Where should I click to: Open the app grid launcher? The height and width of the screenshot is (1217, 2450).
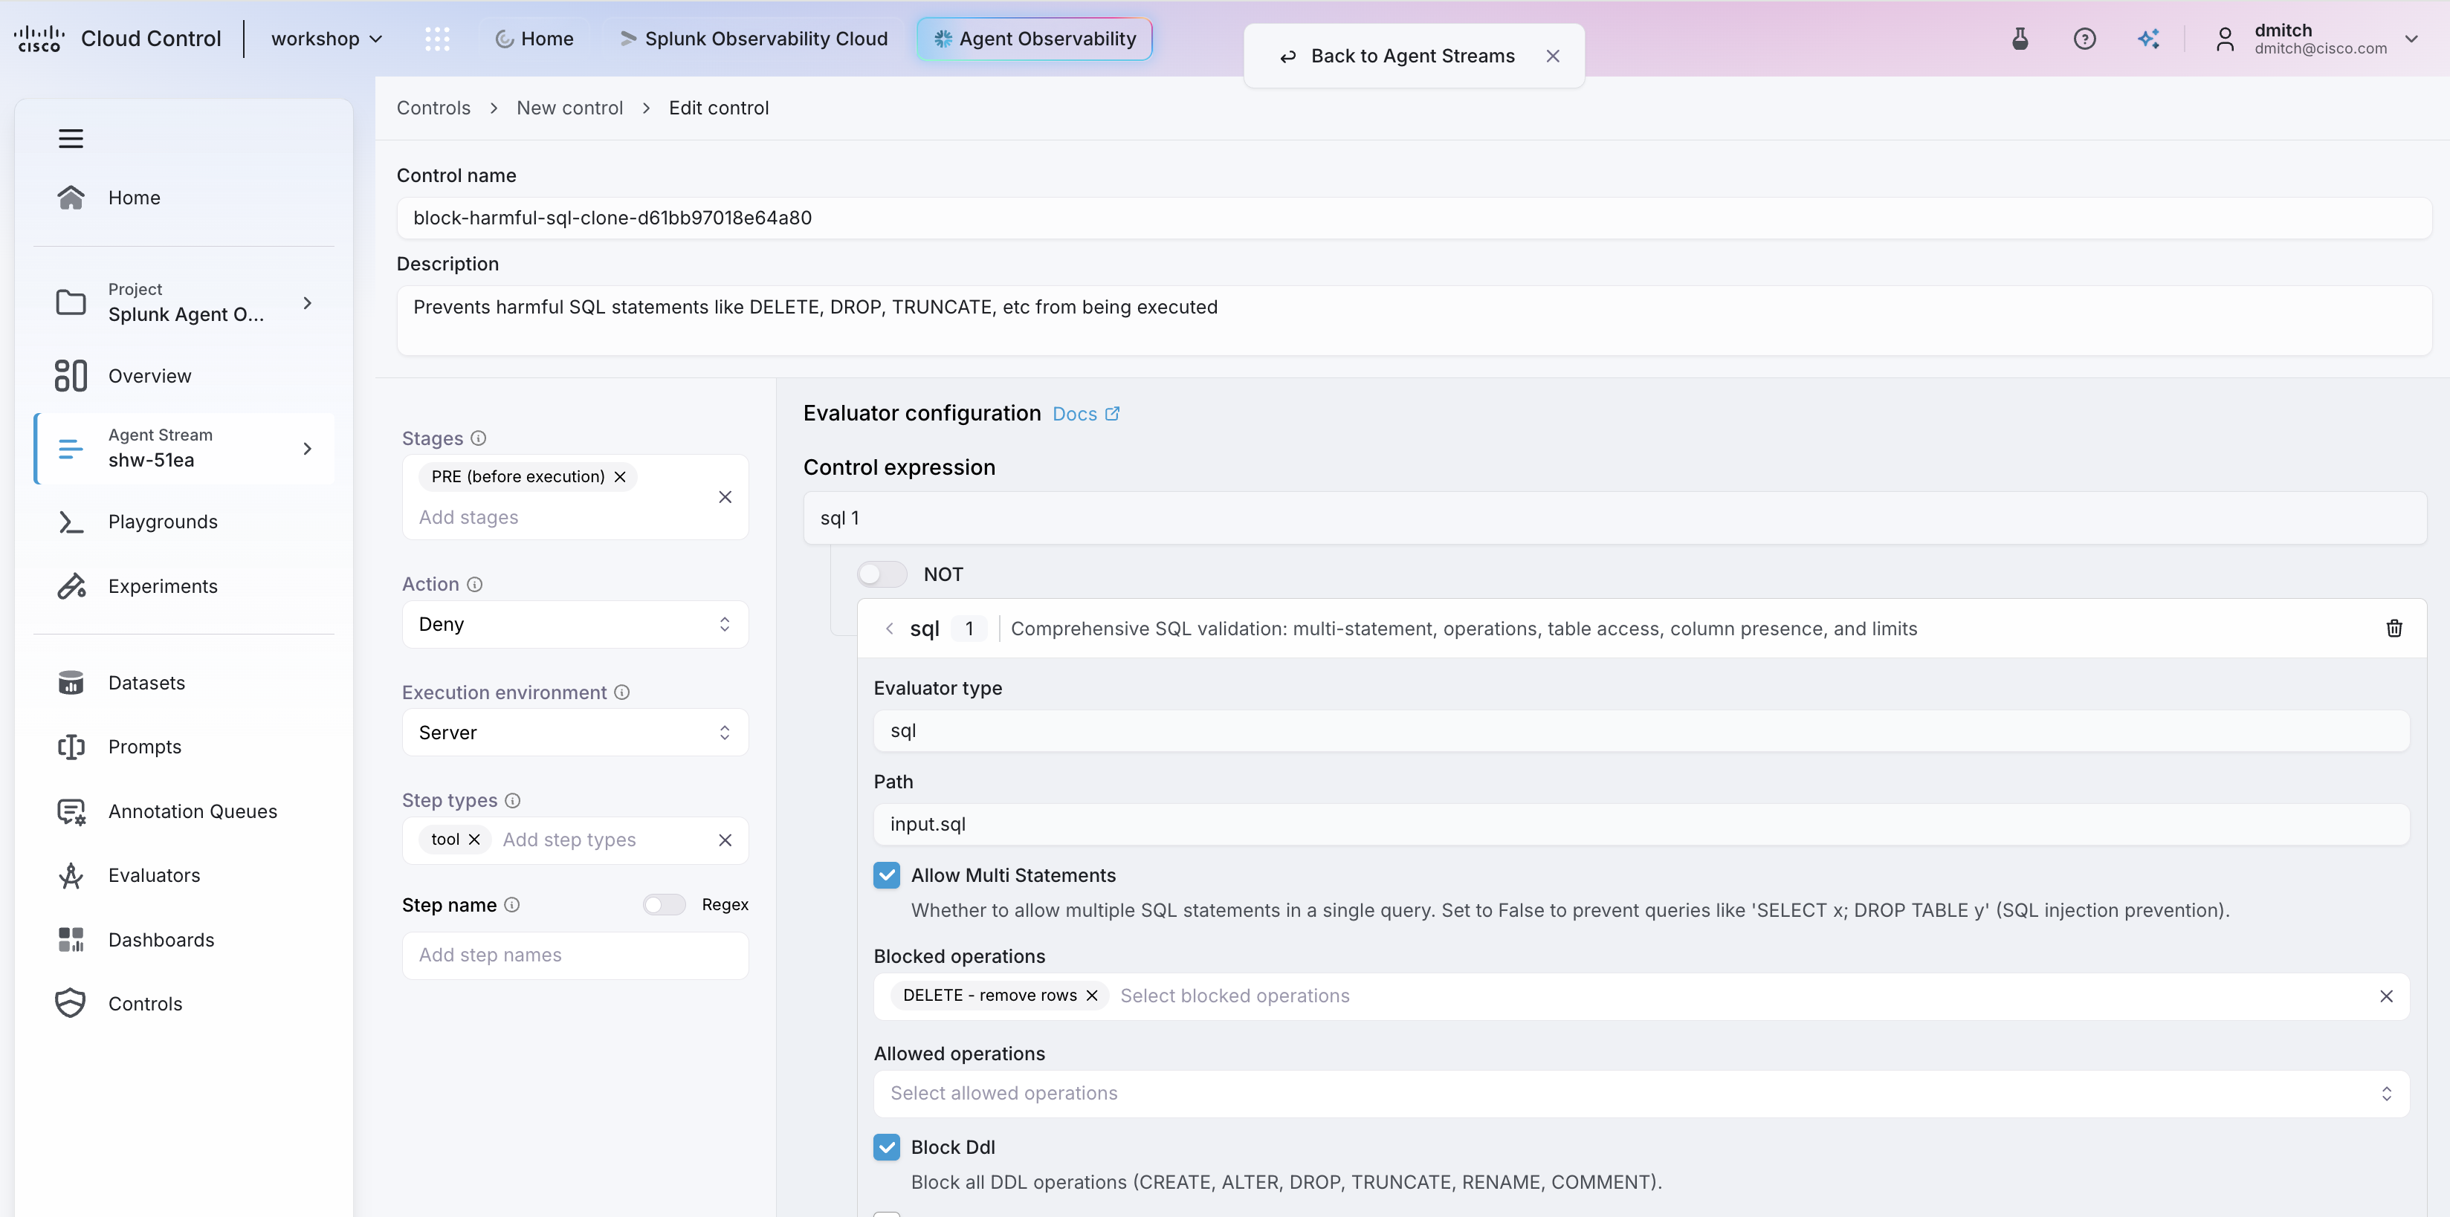click(436, 39)
